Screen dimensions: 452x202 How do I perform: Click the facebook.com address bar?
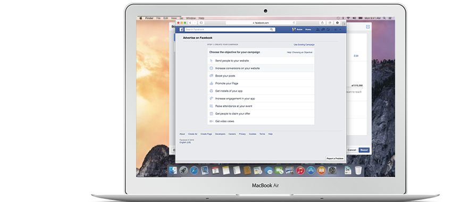click(261, 23)
